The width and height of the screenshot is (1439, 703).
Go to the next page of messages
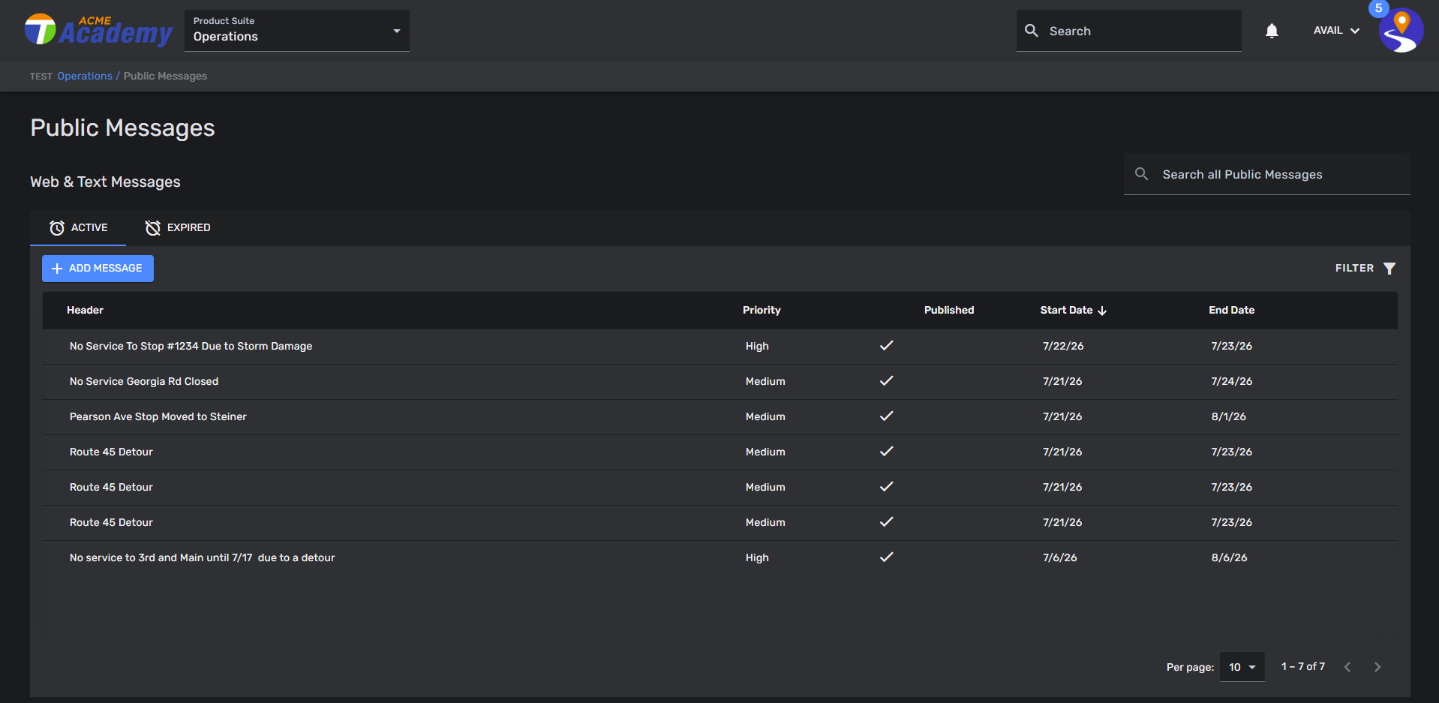click(x=1377, y=667)
